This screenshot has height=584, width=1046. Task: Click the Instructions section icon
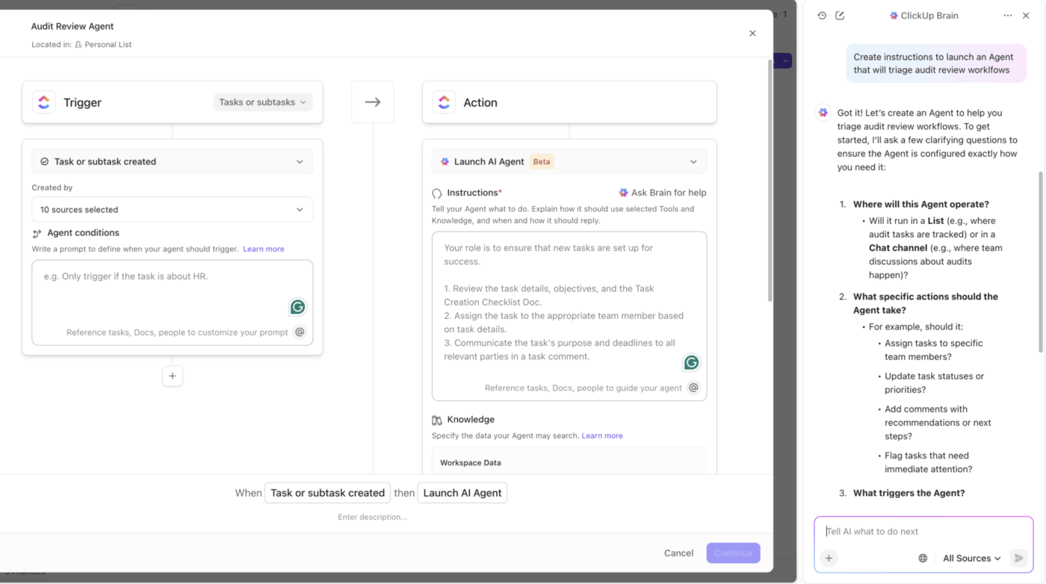pos(437,193)
